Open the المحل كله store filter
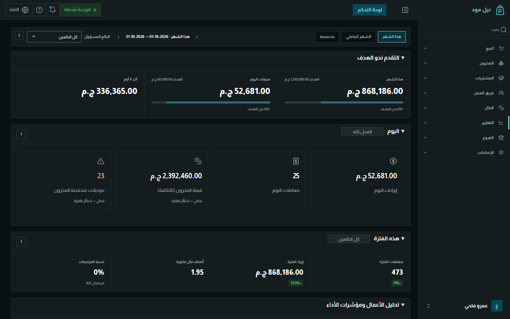This screenshot has width=510, height=319. [x=362, y=132]
